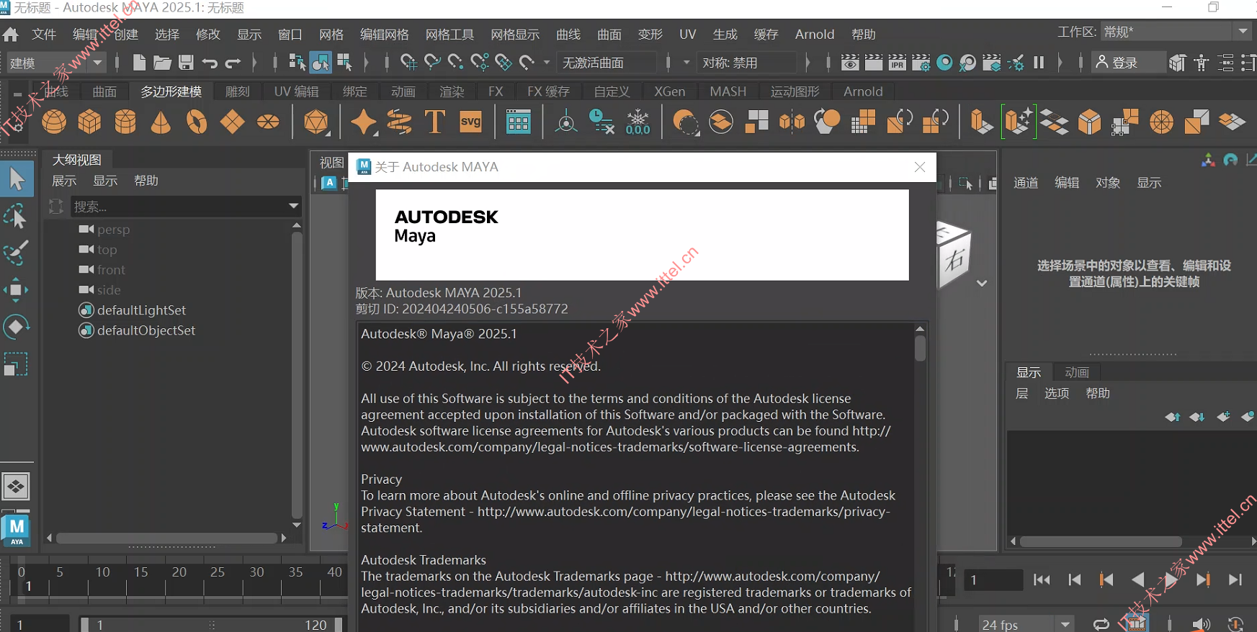Viewport: 1257px width, 632px height.
Task: Create a new scene file
Action: tap(140, 63)
